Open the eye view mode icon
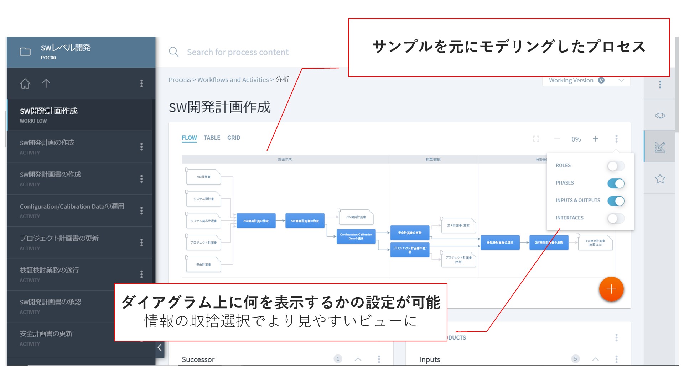Image resolution: width=684 pixels, height=384 pixels. tap(660, 116)
